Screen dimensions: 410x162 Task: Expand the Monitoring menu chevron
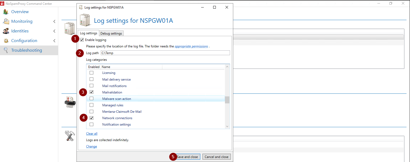pyautogui.click(x=54, y=21)
